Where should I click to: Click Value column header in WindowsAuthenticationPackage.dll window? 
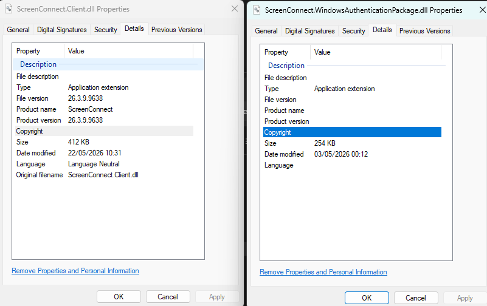[x=376, y=52]
